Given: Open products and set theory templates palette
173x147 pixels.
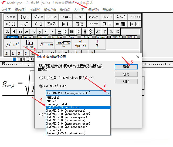Looking at the screenshot, I should point(107,24).
